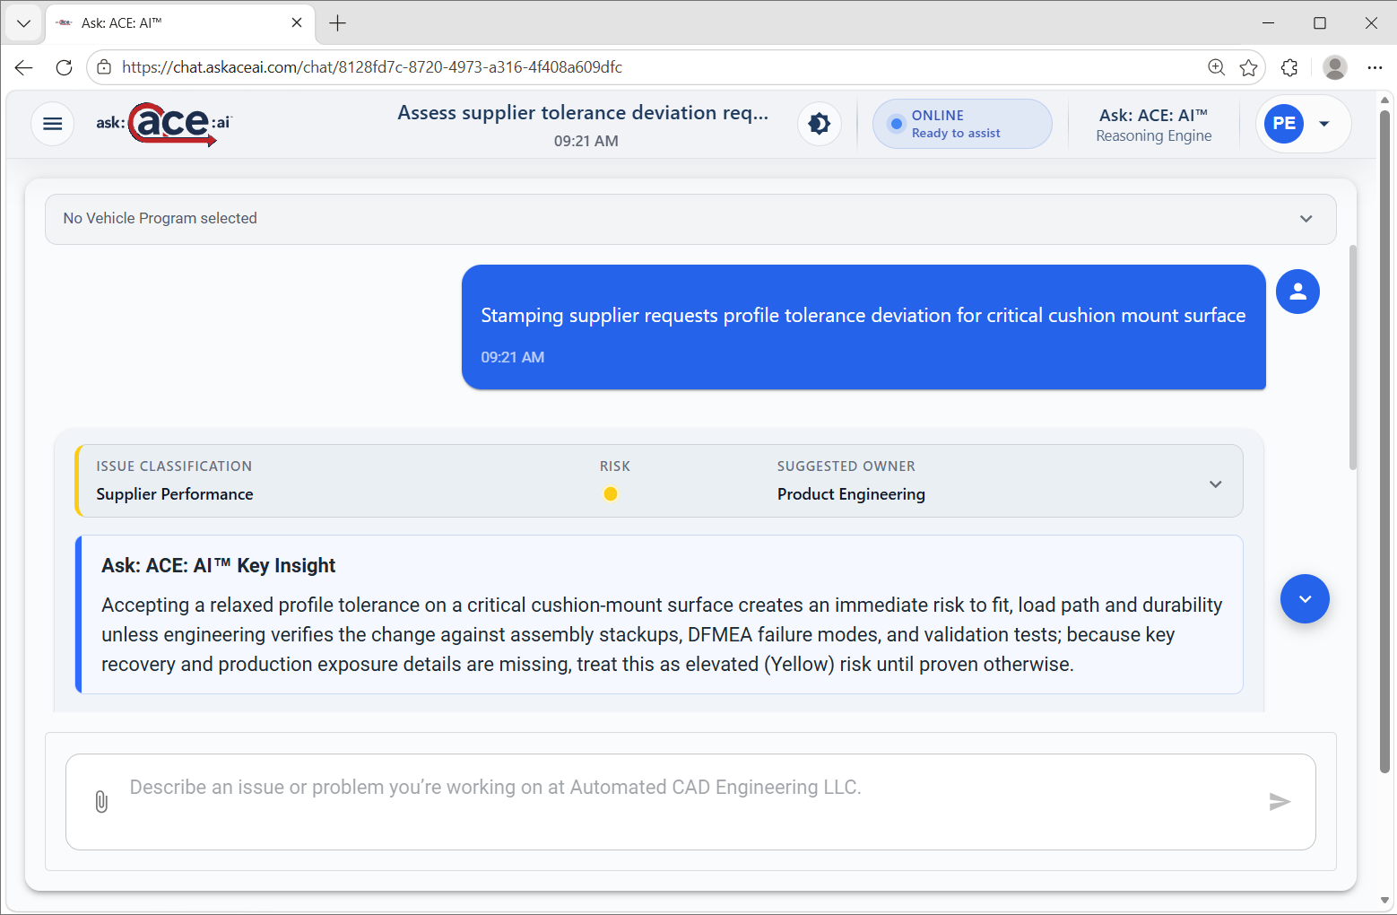Toggle dark/light theme brightness icon
This screenshot has height=915, width=1397.
tap(820, 124)
